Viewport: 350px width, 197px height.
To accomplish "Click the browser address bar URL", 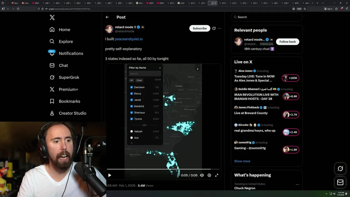I will 69,9.
